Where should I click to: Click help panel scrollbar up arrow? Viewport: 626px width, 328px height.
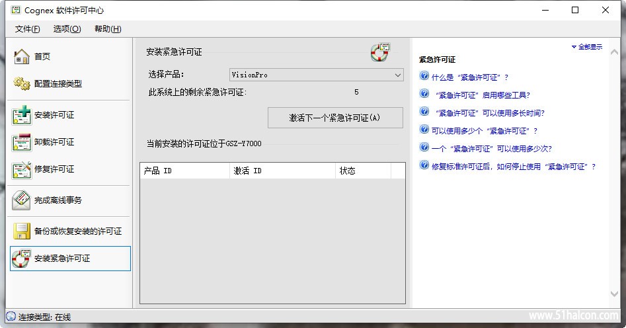click(615, 52)
